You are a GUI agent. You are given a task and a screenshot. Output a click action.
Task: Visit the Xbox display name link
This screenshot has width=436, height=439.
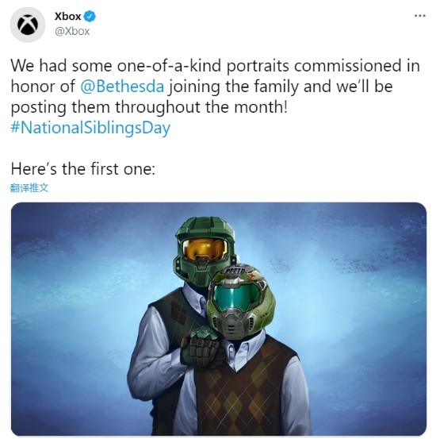pos(67,16)
